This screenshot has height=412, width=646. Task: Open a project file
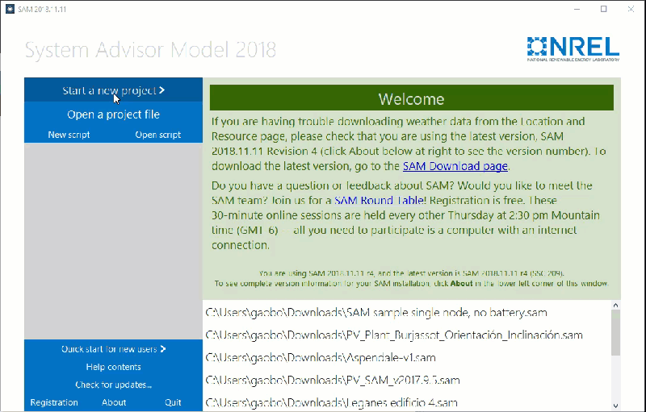pyautogui.click(x=113, y=114)
